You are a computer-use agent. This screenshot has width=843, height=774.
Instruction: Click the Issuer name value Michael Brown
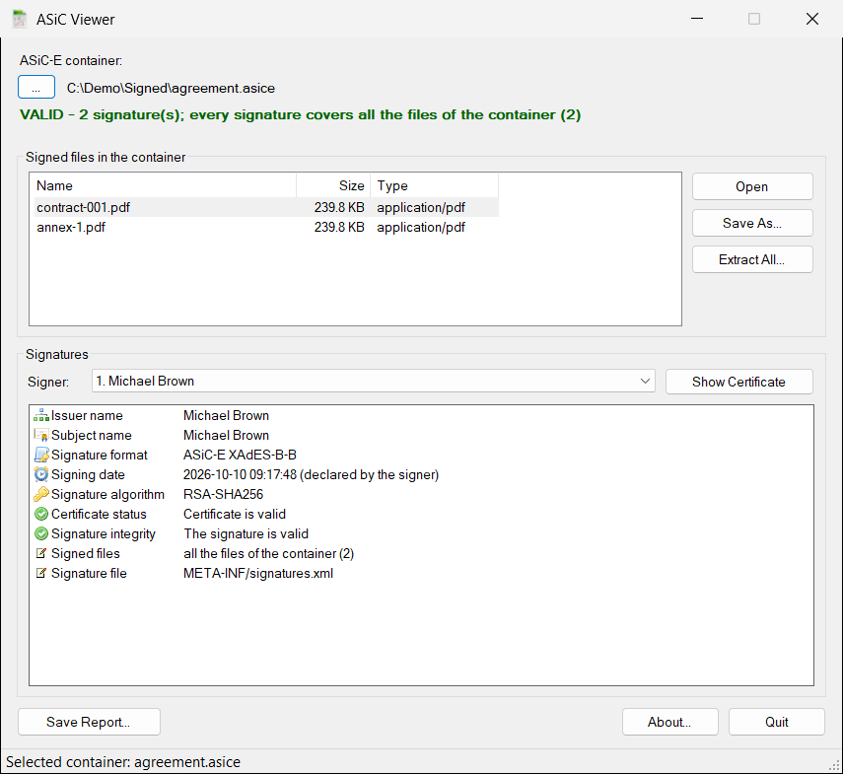226,415
